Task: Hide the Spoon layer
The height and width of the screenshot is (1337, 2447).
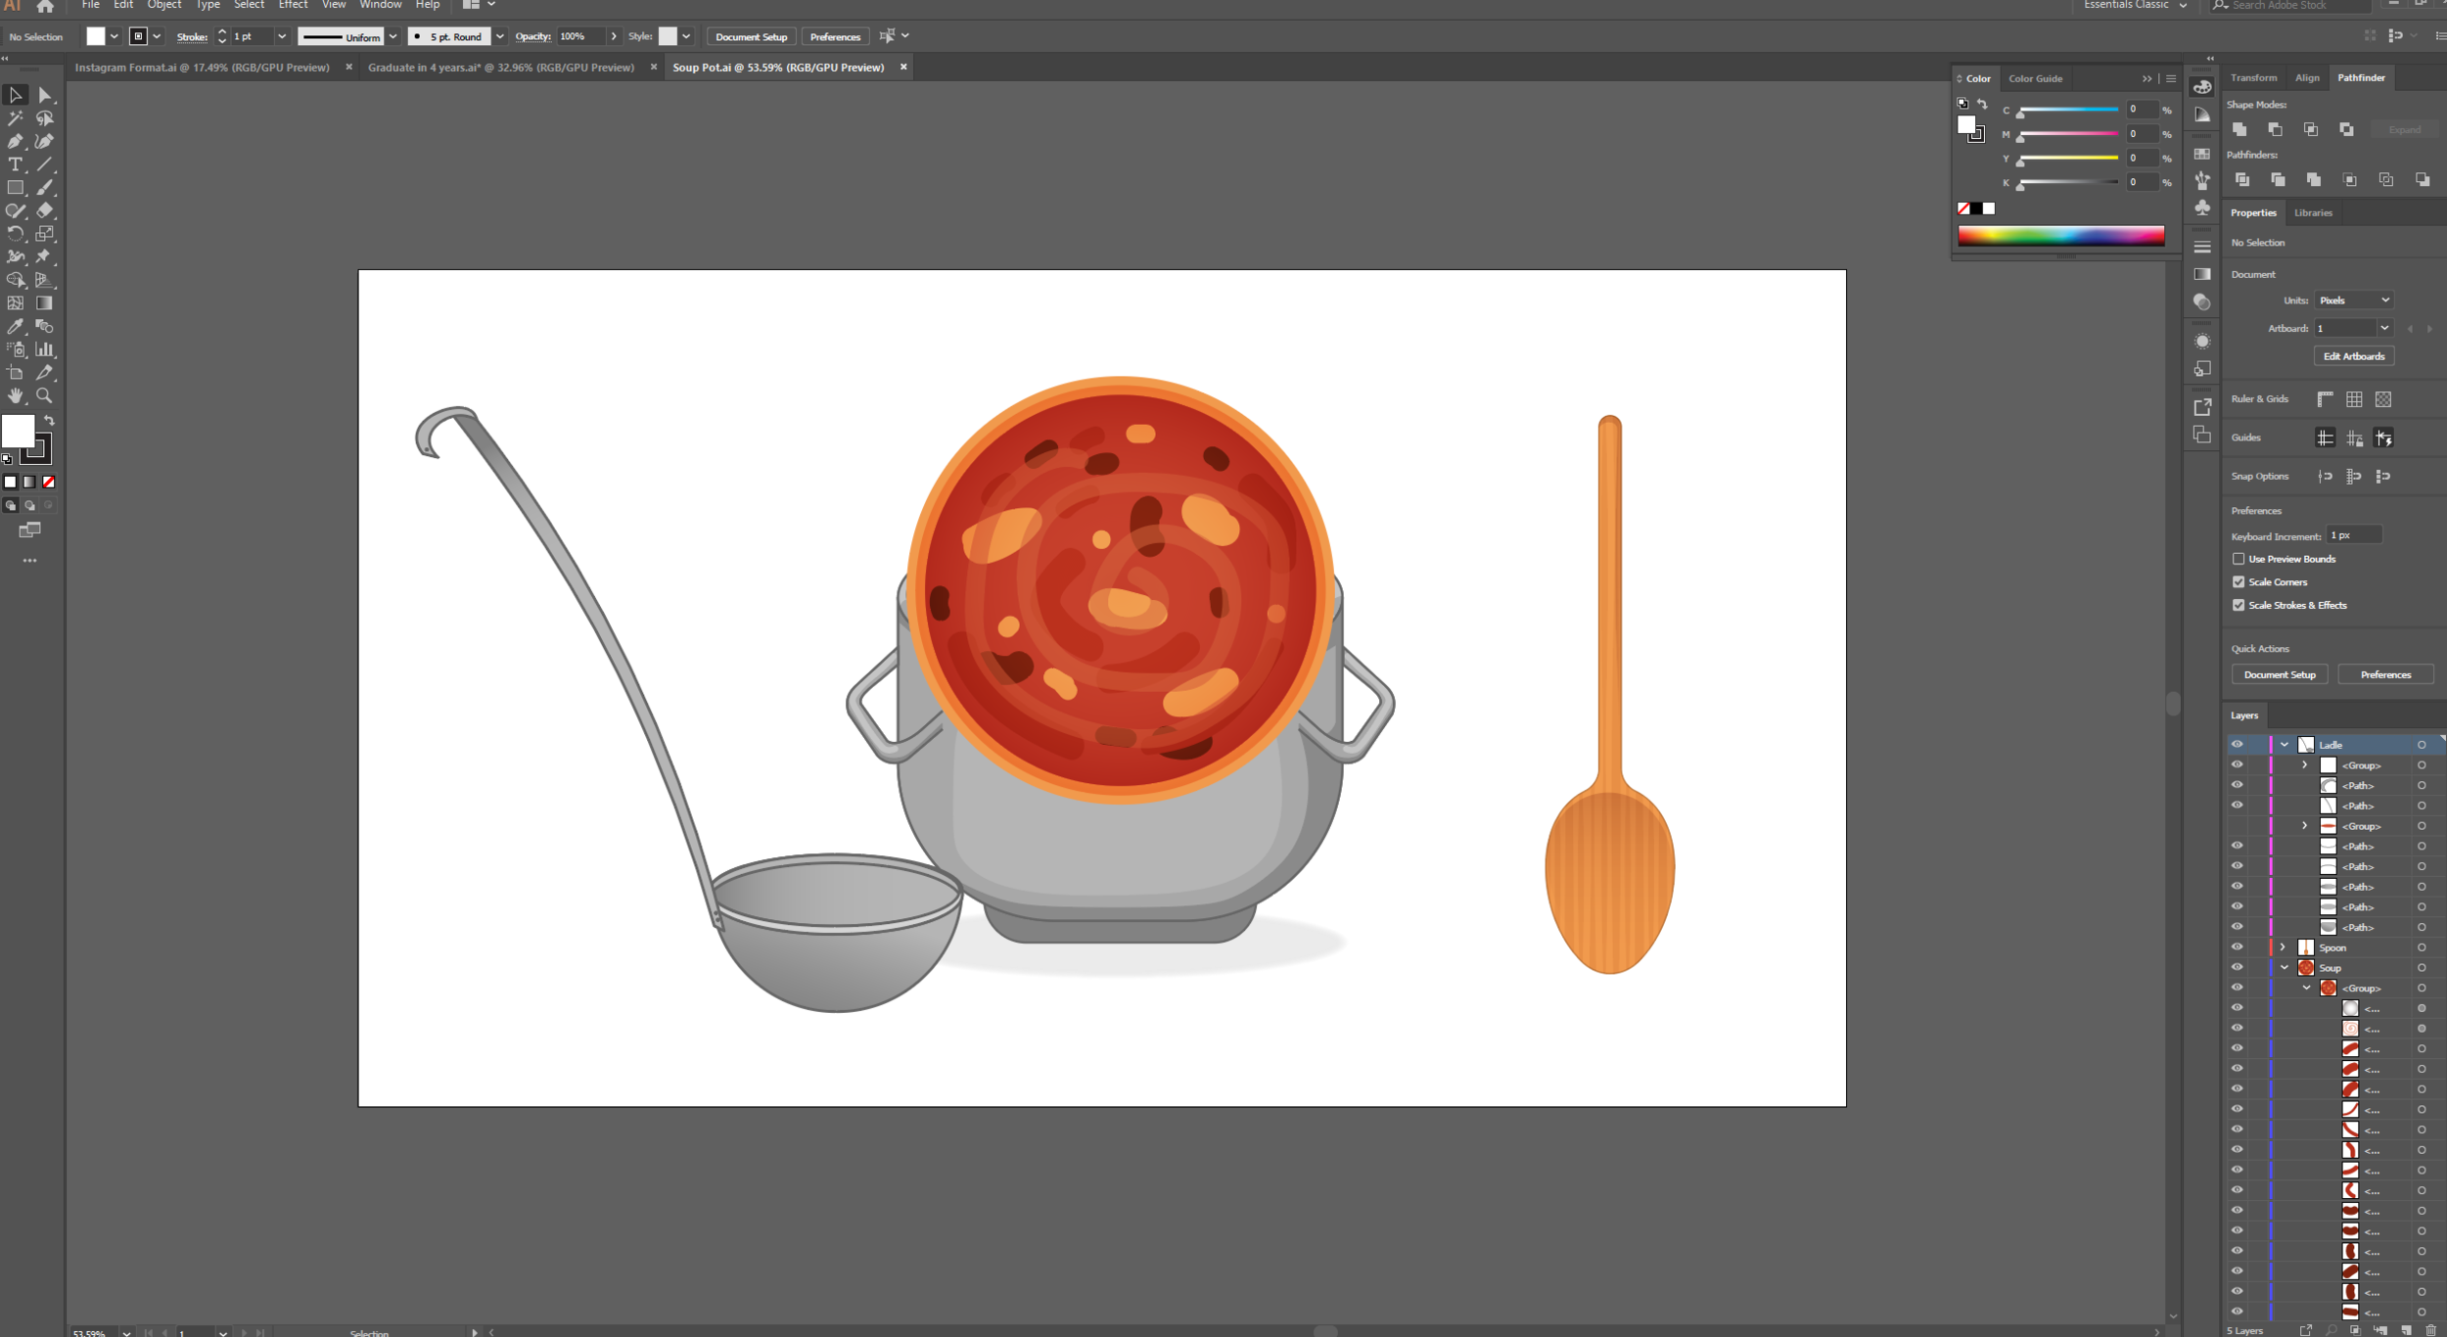Action: [x=2237, y=947]
